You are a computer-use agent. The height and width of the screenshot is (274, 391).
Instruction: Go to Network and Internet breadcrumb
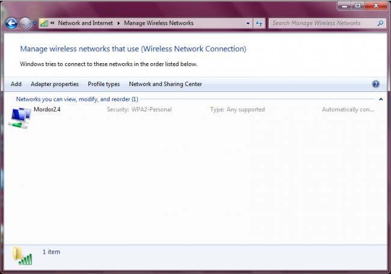(x=85, y=23)
